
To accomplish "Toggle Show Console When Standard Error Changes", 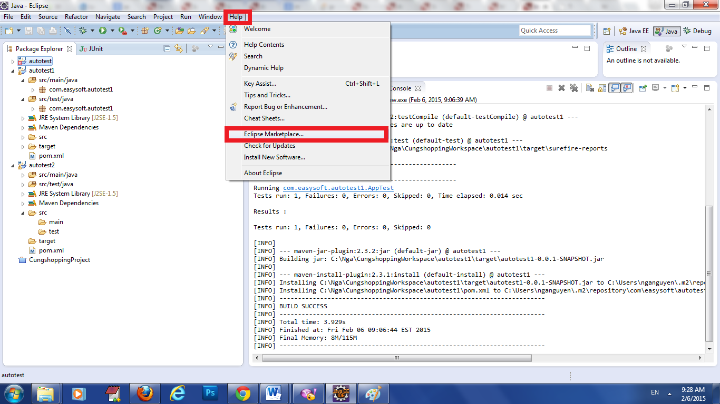I will click(626, 88).
